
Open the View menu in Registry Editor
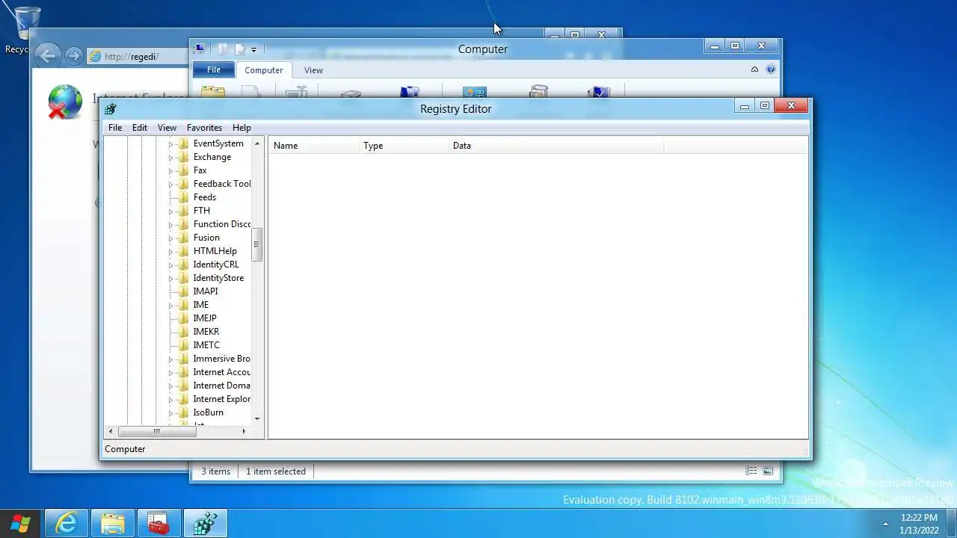point(167,128)
